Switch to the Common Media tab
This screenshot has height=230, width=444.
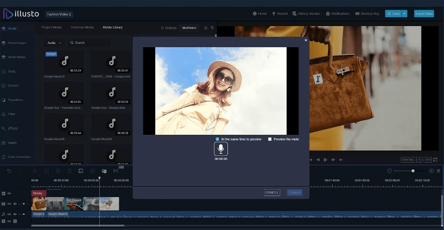(82, 27)
